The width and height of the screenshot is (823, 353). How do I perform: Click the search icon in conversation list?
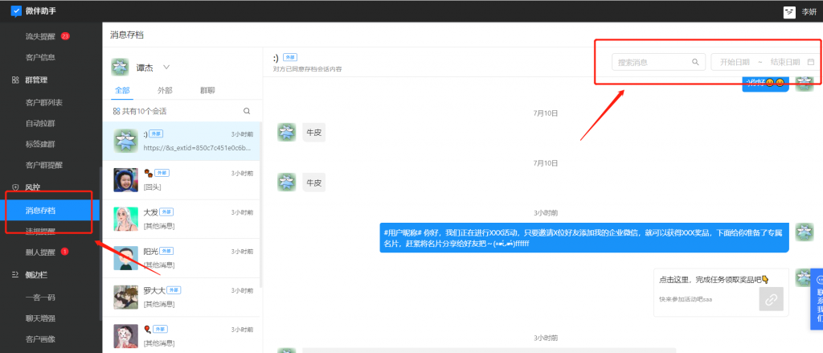click(247, 111)
